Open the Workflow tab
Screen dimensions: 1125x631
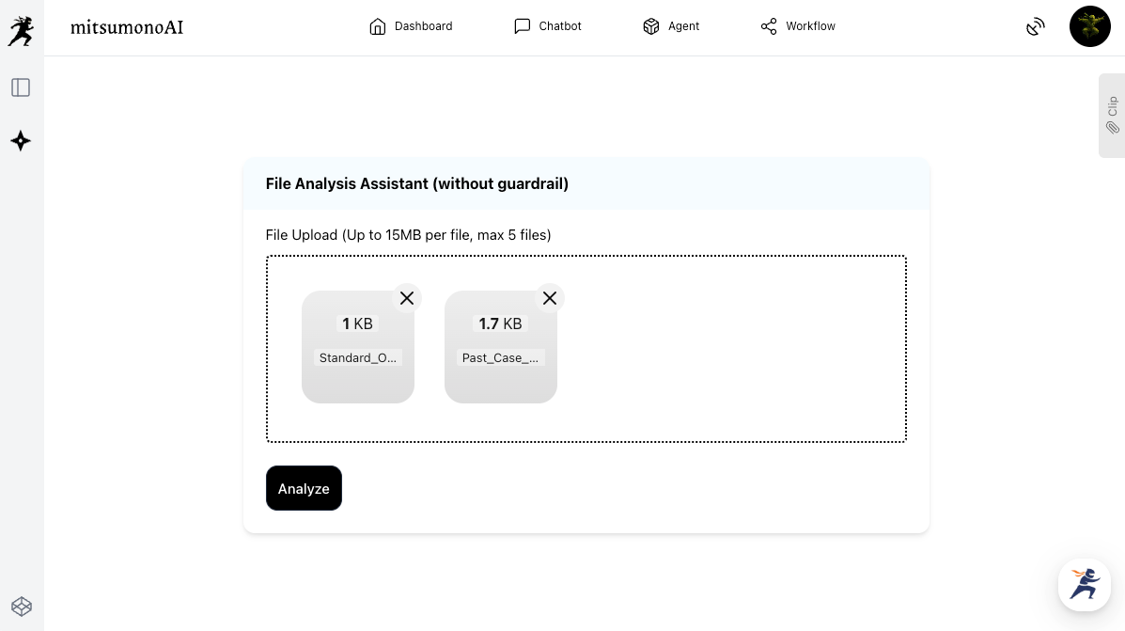click(x=798, y=26)
